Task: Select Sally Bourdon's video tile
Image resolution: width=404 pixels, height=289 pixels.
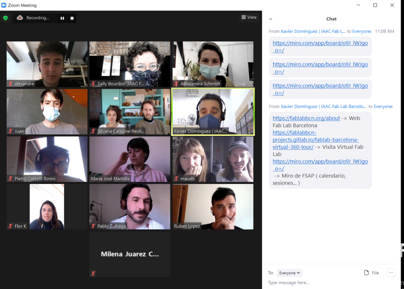Action: point(130,64)
